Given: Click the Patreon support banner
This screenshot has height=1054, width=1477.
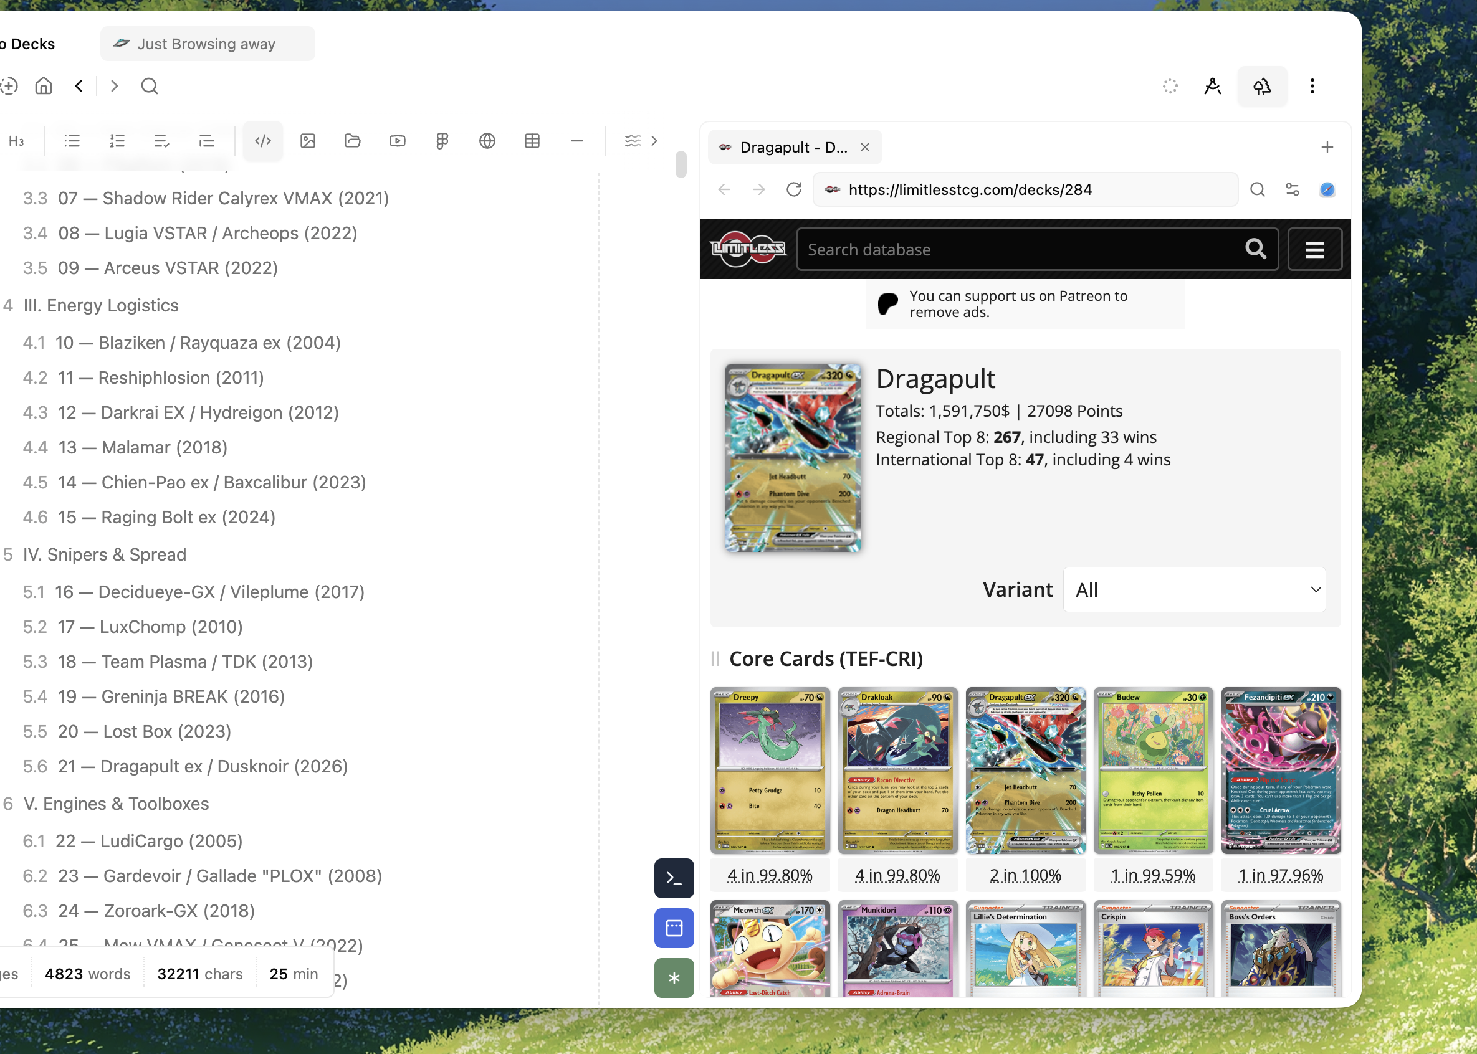Looking at the screenshot, I should pyautogui.click(x=1025, y=305).
